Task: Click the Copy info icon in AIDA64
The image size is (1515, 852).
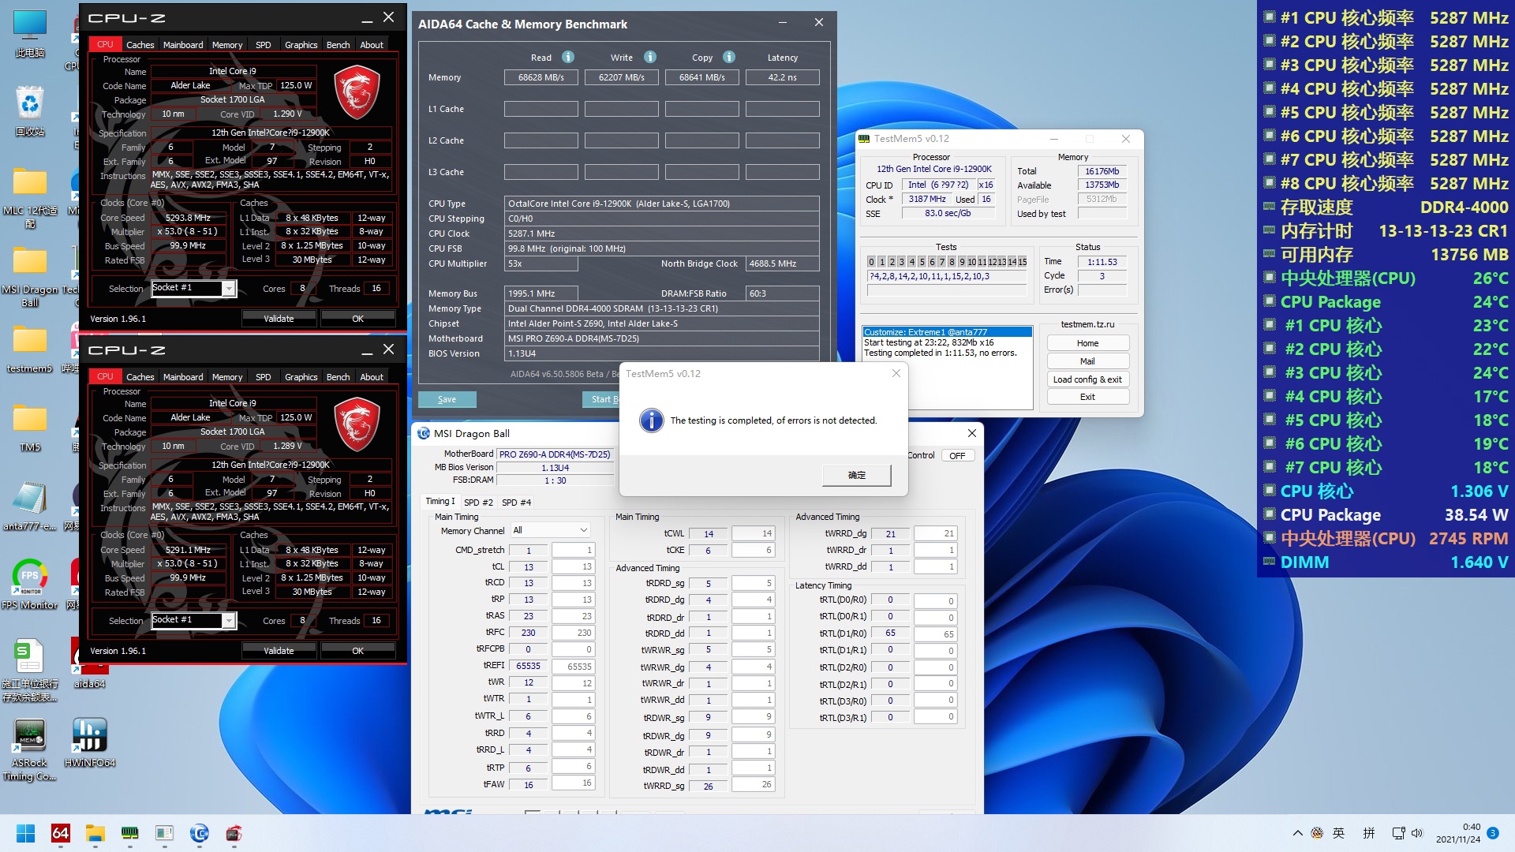Action: pyautogui.click(x=729, y=57)
